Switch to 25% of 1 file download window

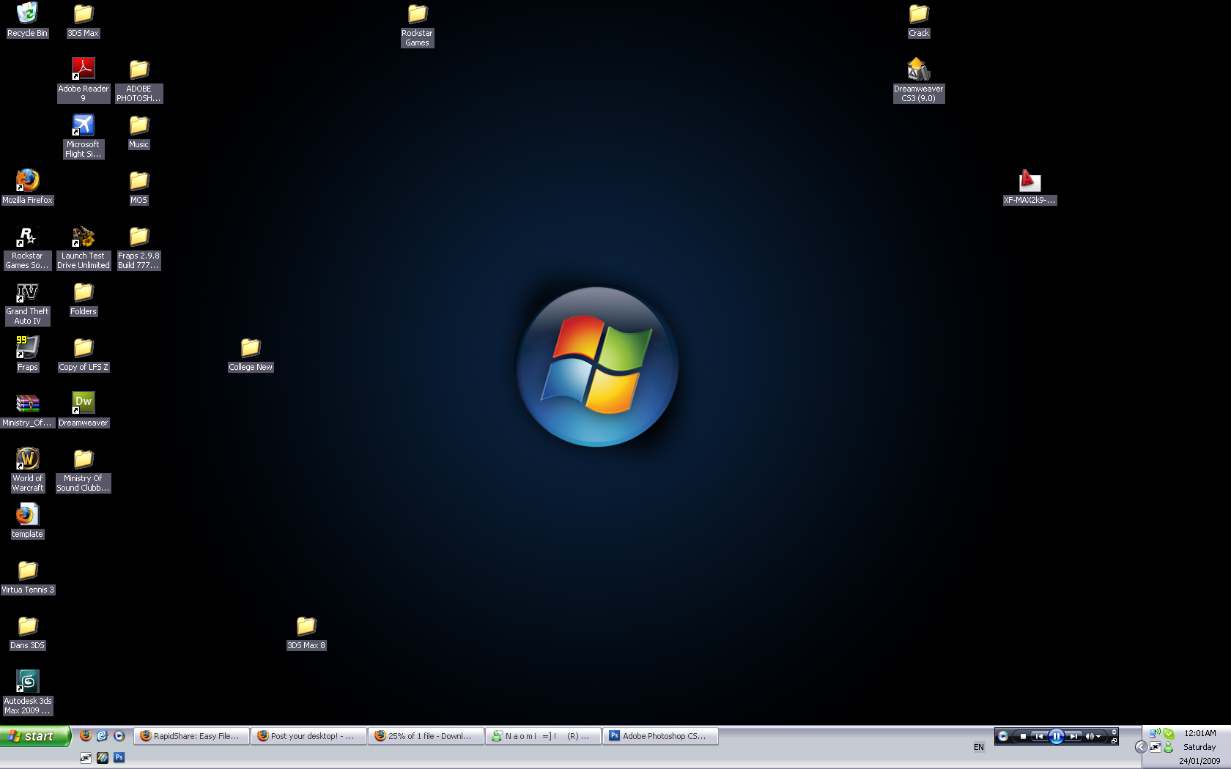pyautogui.click(x=426, y=736)
